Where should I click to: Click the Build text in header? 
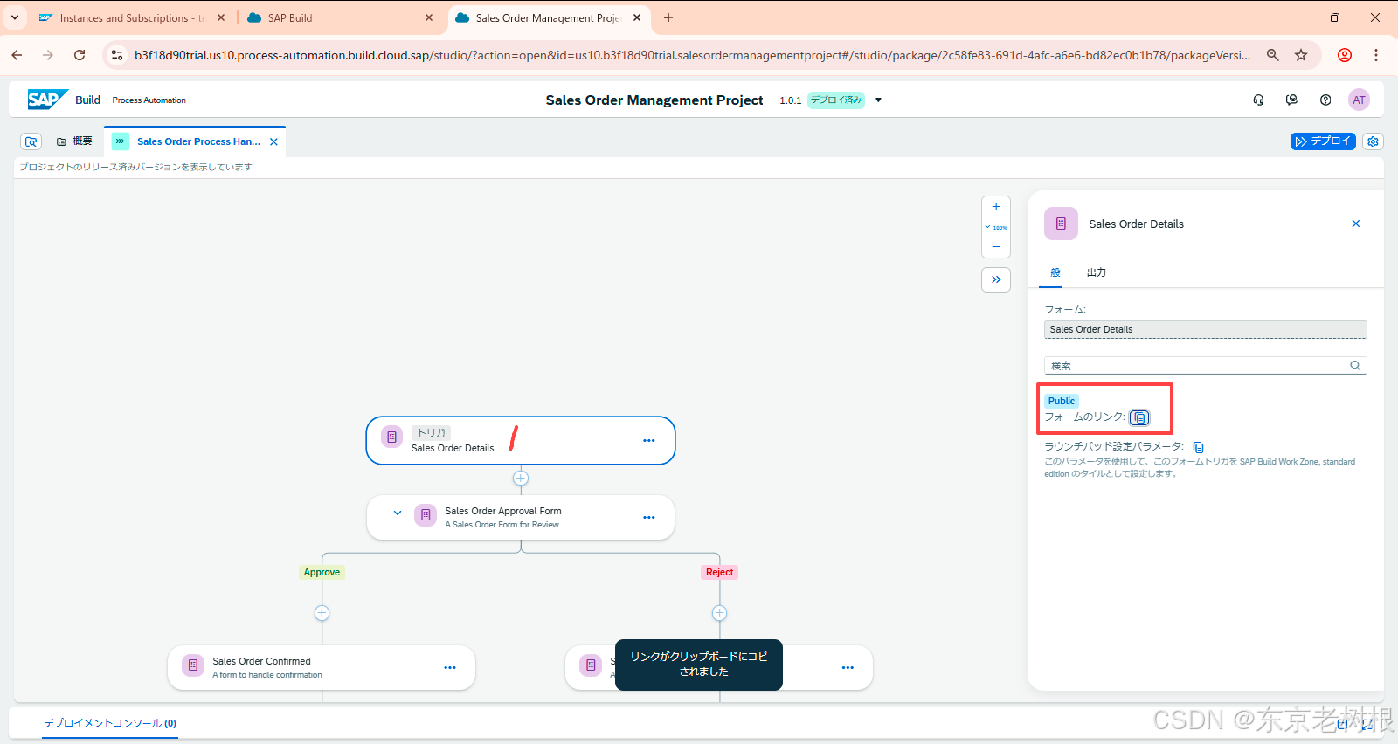click(87, 100)
